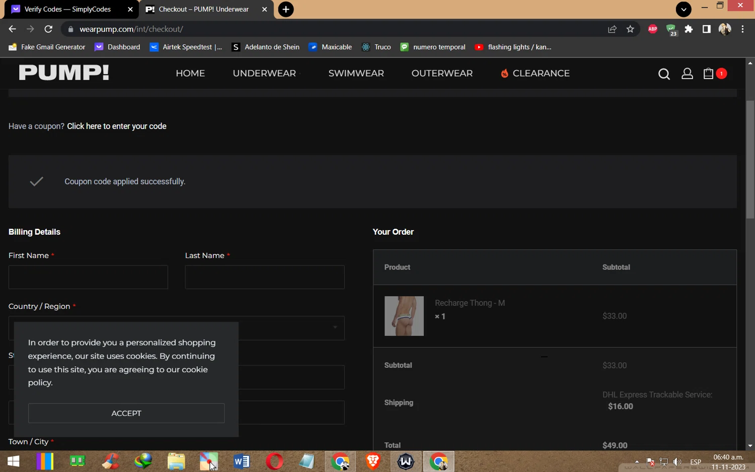Viewport: 755px width, 472px height.
Task: Open Chrome three-dot menu
Action: 742,29
